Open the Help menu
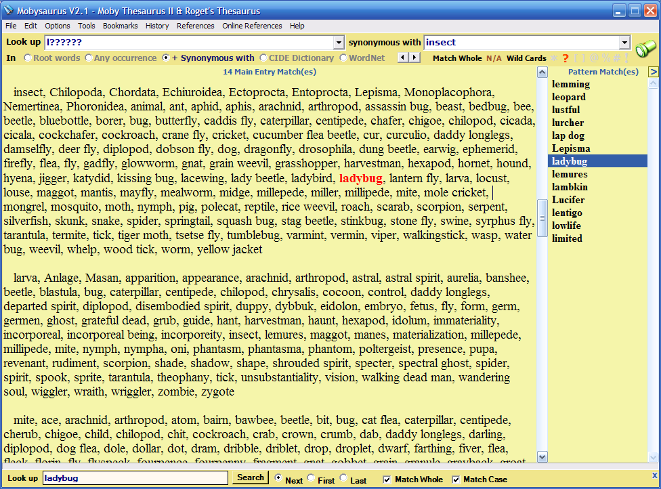Image resolution: width=661 pixels, height=489 pixels. [x=297, y=26]
